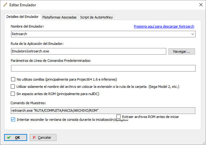Focus the Parámetros de Línea de Comandos field
This screenshot has height=145, width=206.
(x=103, y=68)
